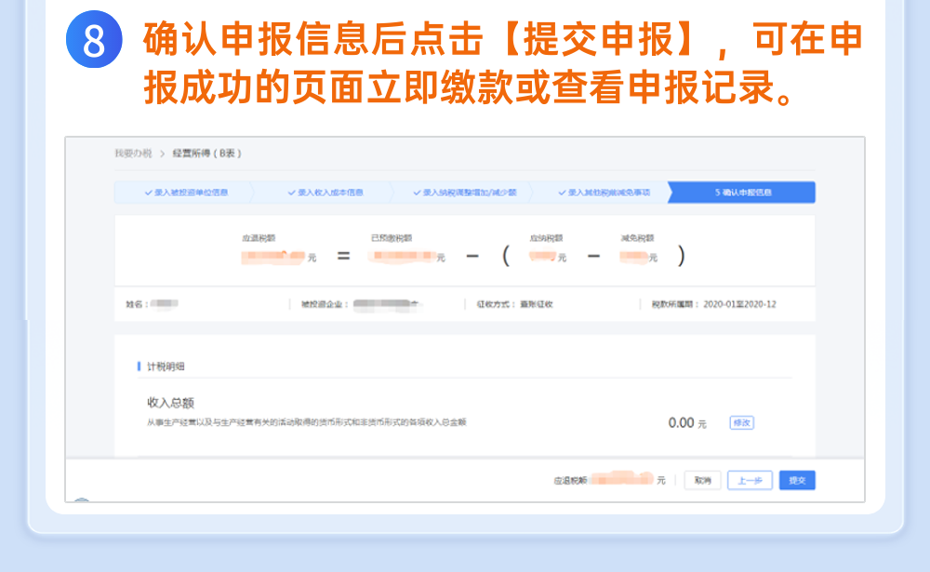Go back to 我要办税 breadcrumb
The height and width of the screenshot is (572, 930).
(133, 153)
